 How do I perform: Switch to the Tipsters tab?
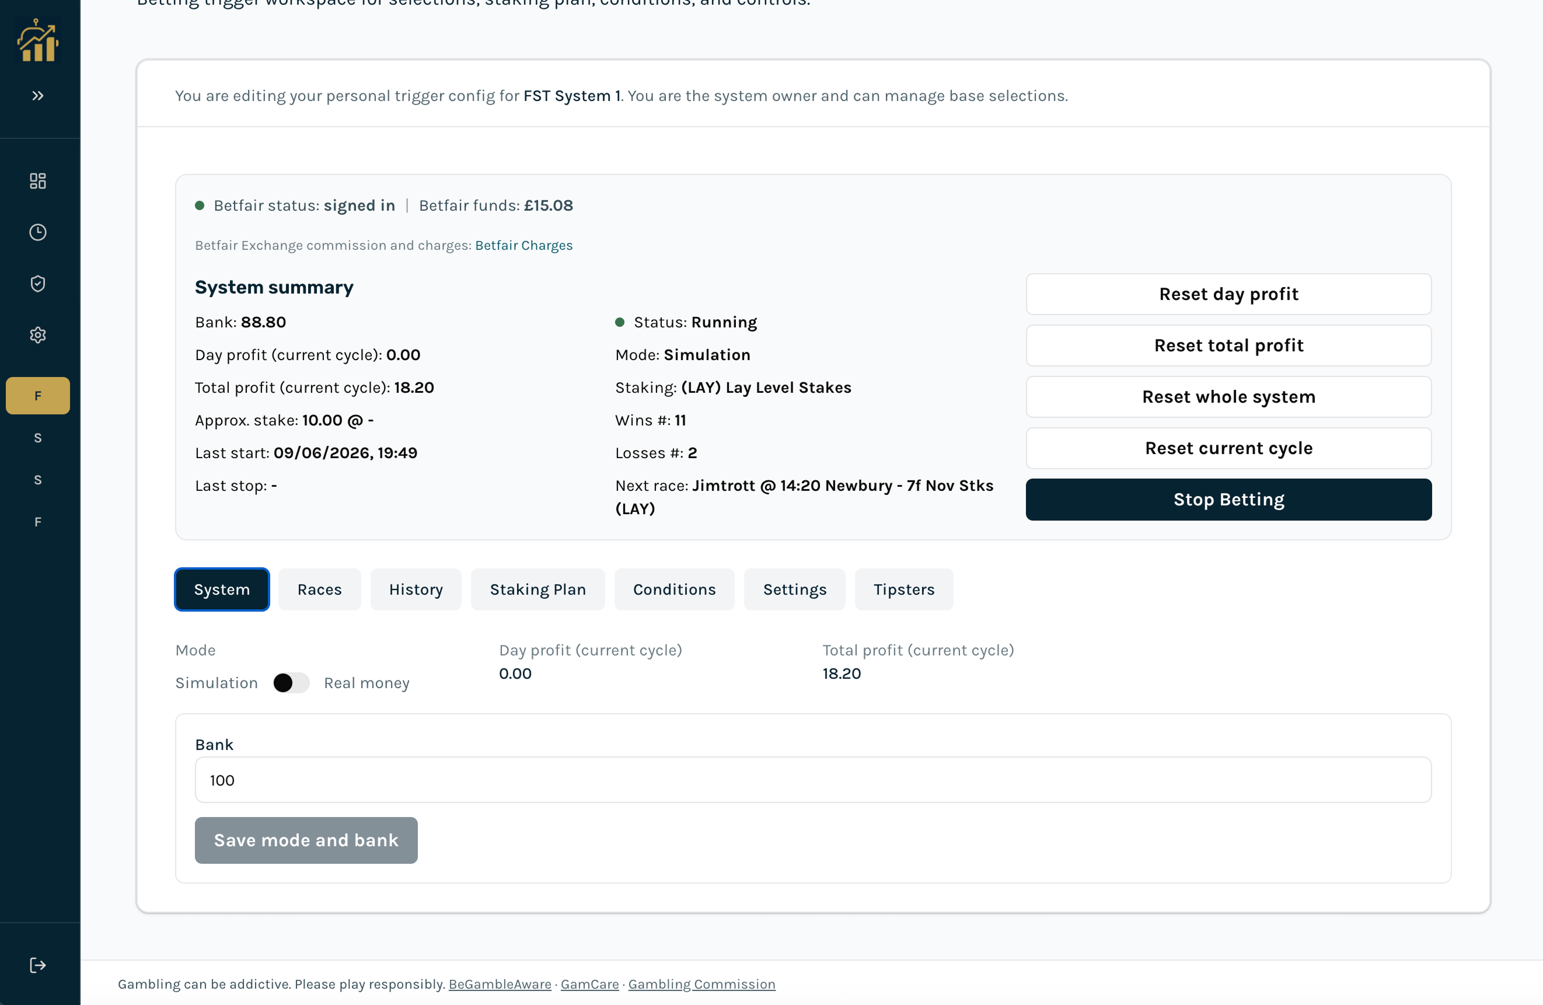pyautogui.click(x=904, y=589)
